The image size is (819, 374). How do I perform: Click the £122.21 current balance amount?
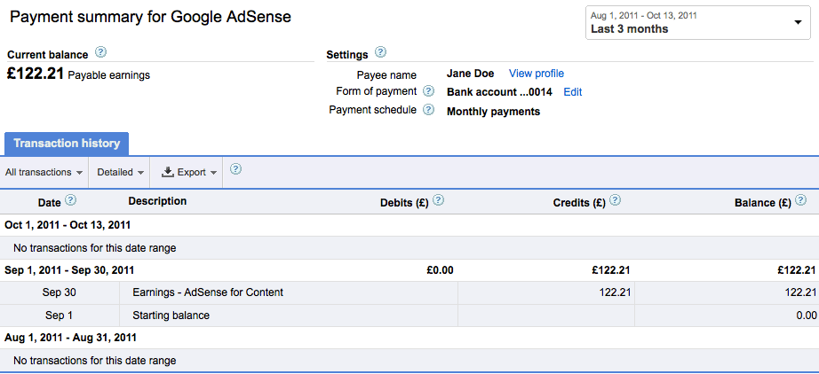tap(36, 74)
